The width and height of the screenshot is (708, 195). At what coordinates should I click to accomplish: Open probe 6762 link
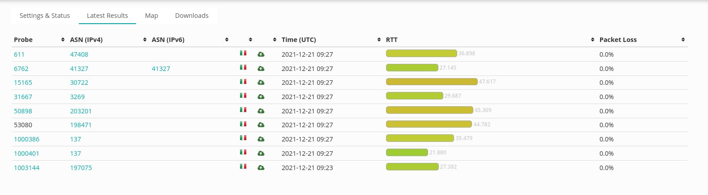tap(21, 69)
